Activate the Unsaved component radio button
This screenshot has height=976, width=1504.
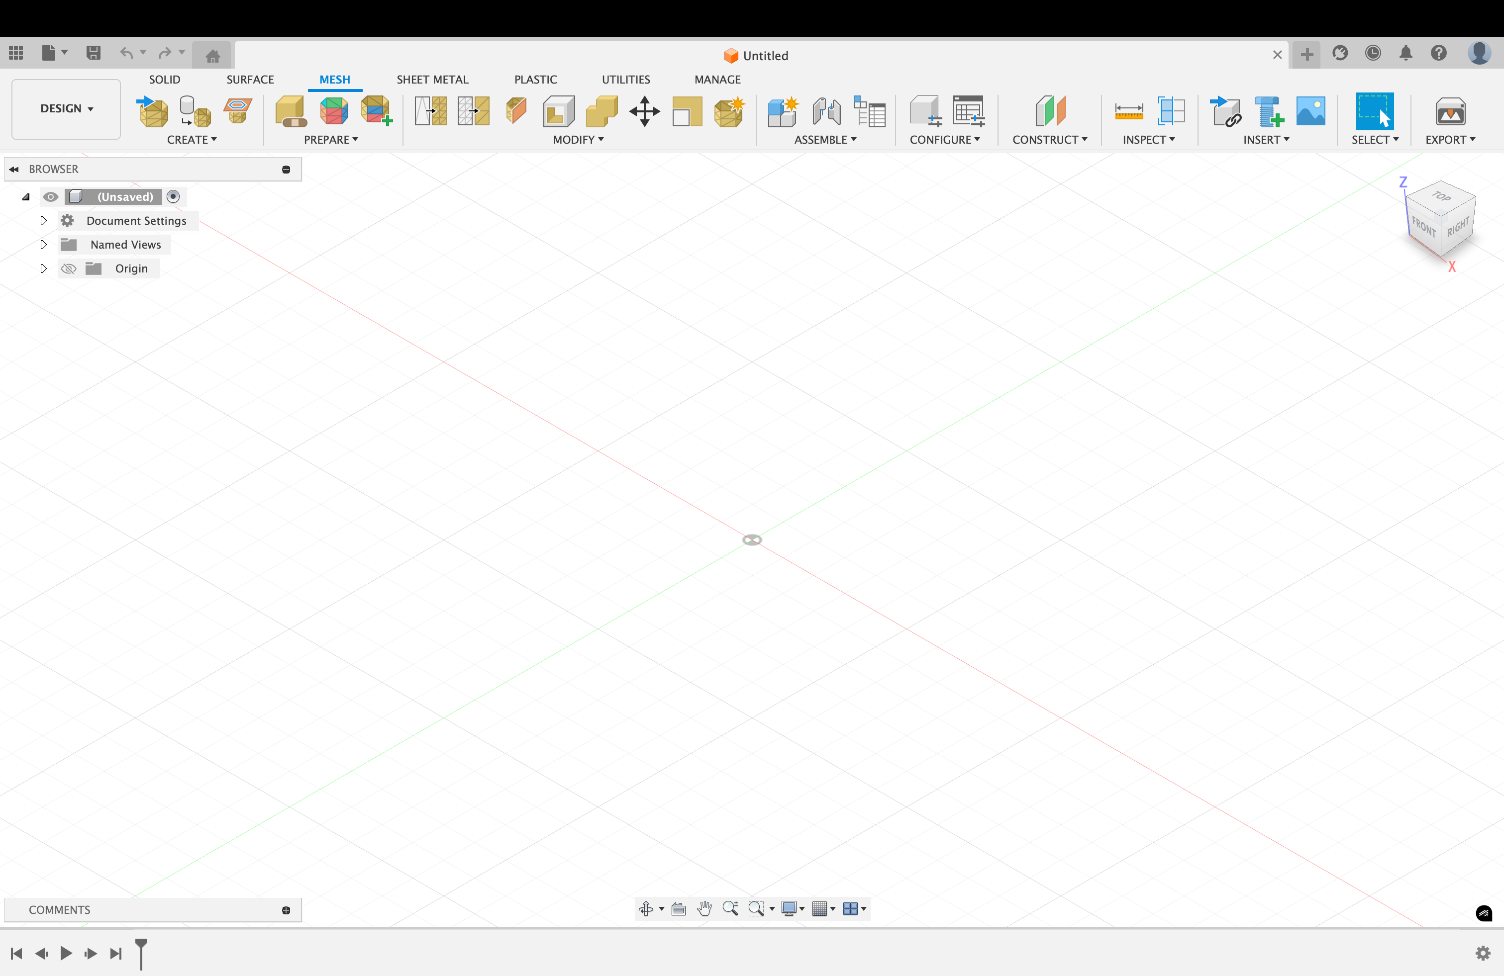coord(174,196)
